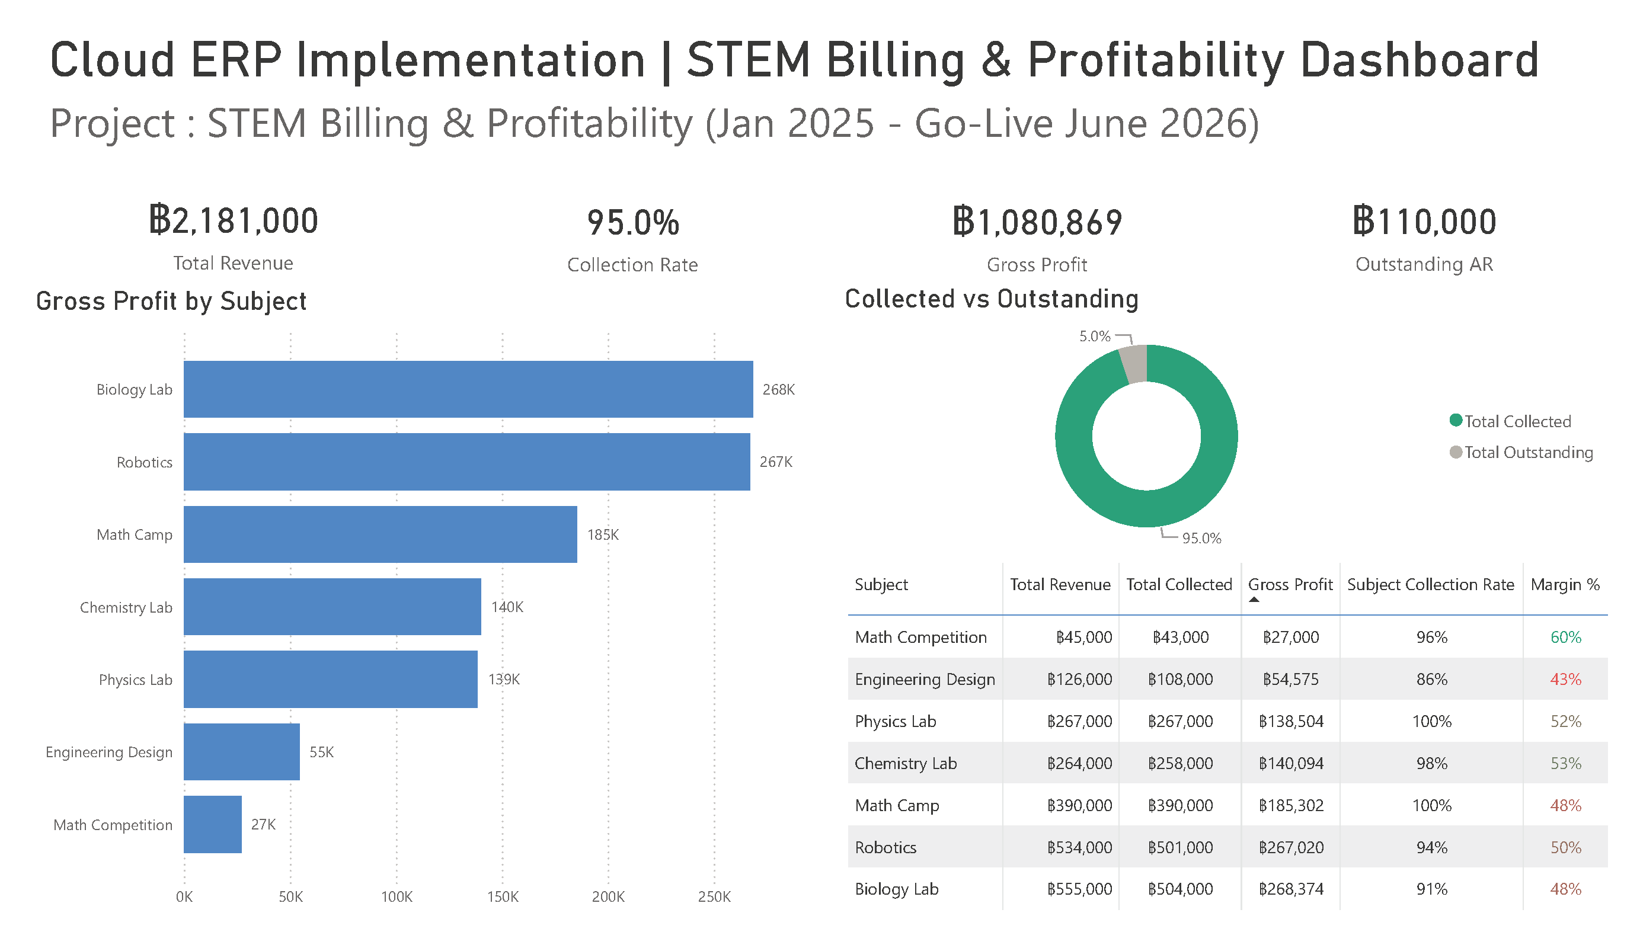Click the Chemistry Lab bar
This screenshot has height=948, width=1640.
332,606
